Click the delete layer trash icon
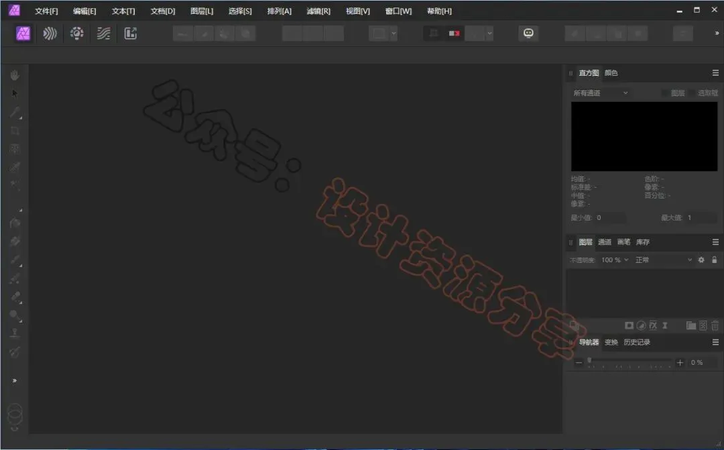The height and width of the screenshot is (450, 724). [x=715, y=326]
